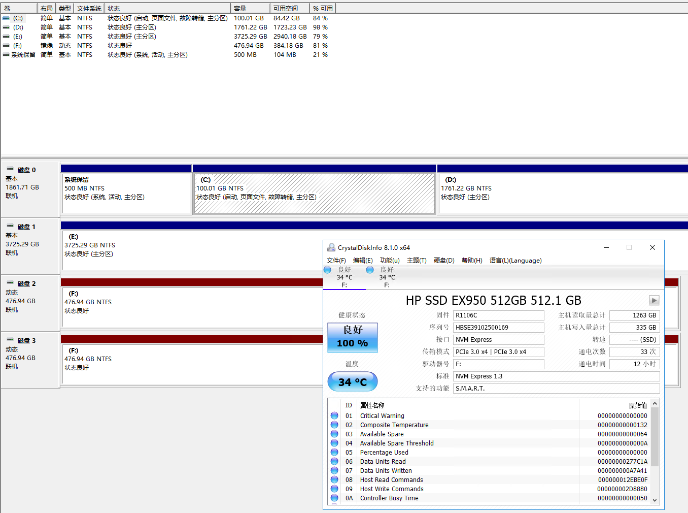Click transfer mode field PCIe 3.0 x4
This screenshot has height=513, width=688.
point(499,352)
